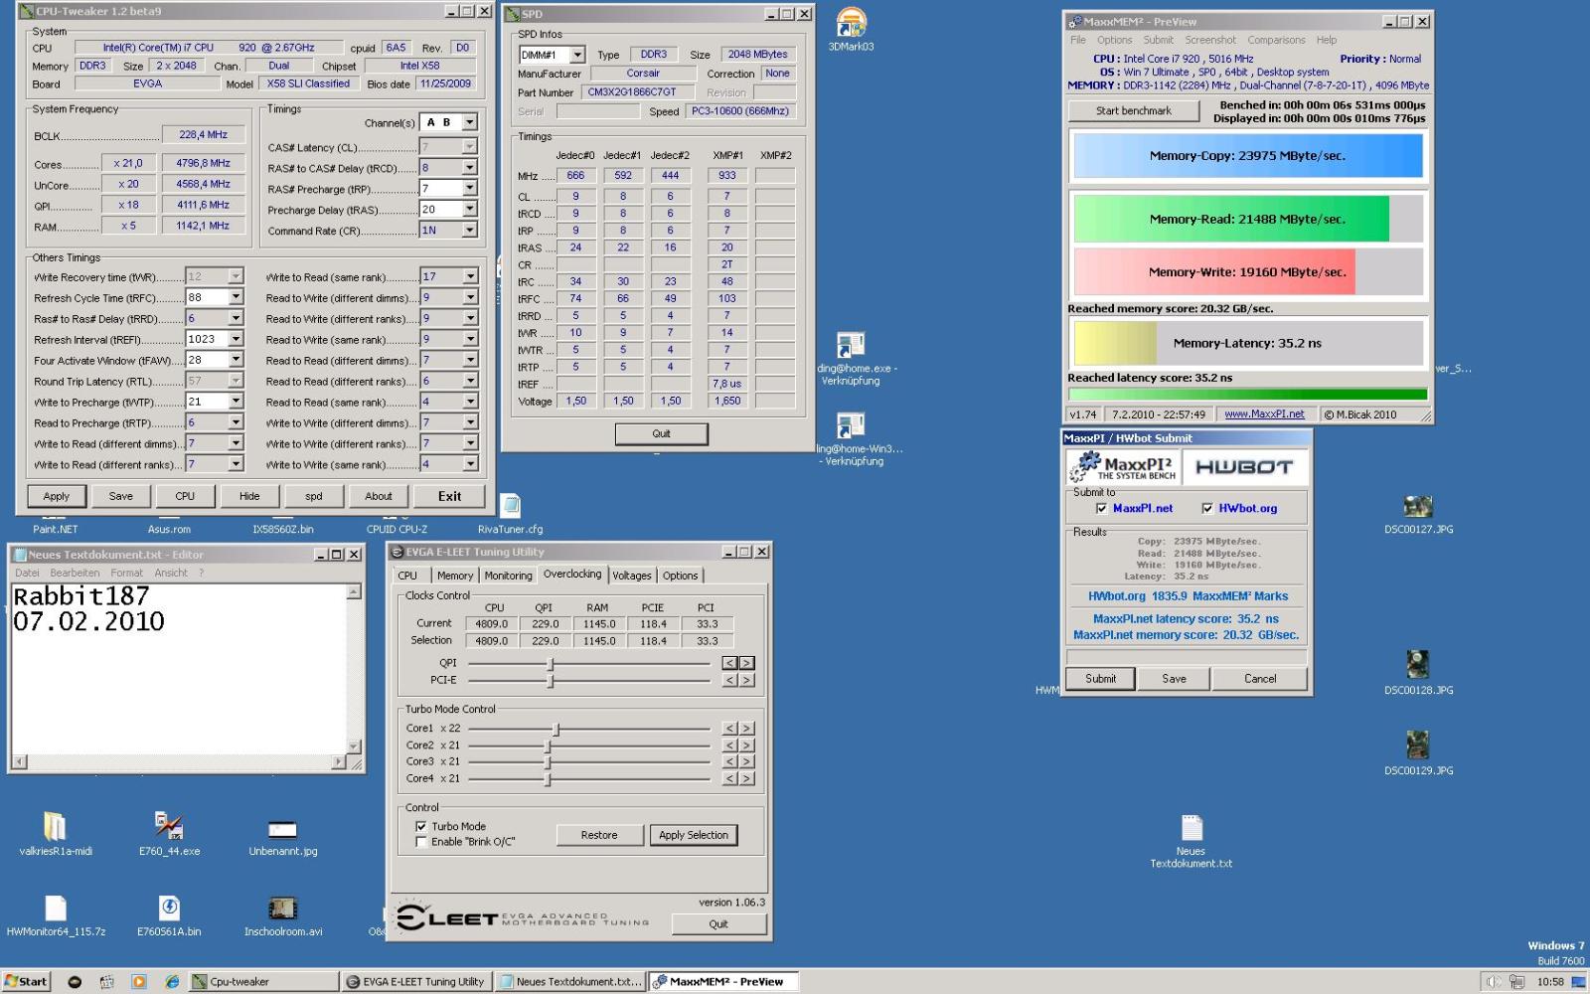This screenshot has height=994, width=1590.
Task: Enable the "Brink O/C" checkbox
Action: pyautogui.click(x=421, y=842)
